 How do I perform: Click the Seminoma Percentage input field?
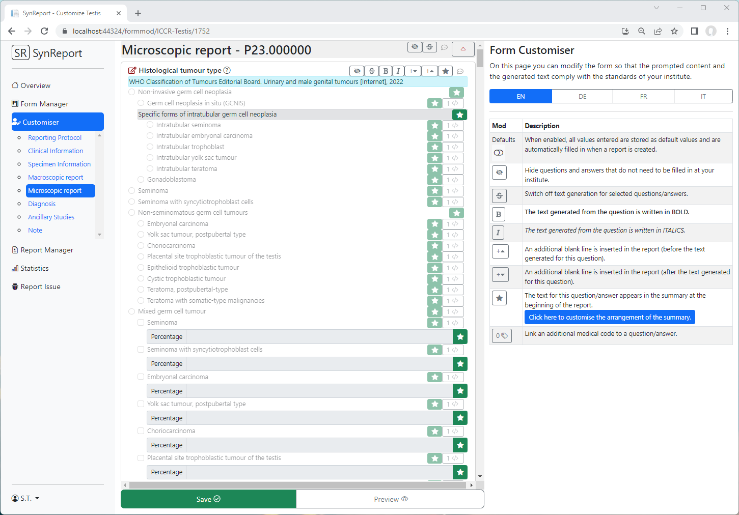[x=319, y=337]
